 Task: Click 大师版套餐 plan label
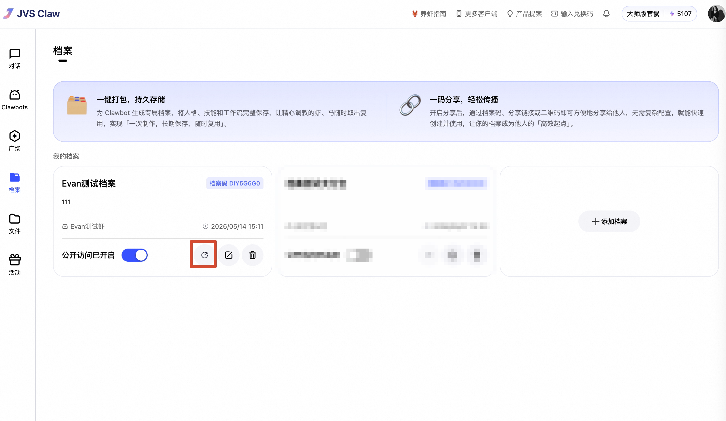(x=643, y=14)
